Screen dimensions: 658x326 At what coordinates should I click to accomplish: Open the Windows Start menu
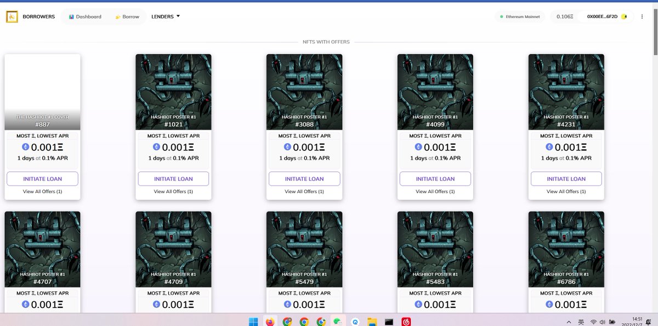click(253, 322)
